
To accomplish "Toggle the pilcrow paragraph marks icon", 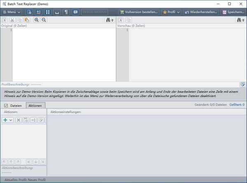I will coord(66,12).
